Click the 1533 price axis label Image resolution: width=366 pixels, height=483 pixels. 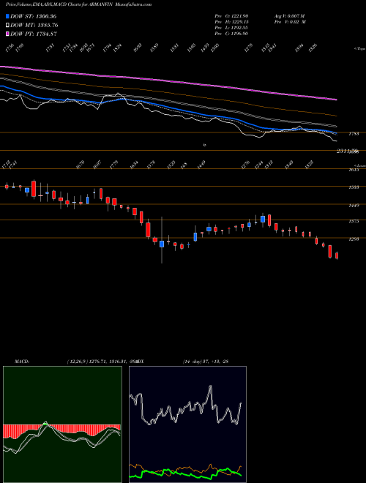coord(354,187)
